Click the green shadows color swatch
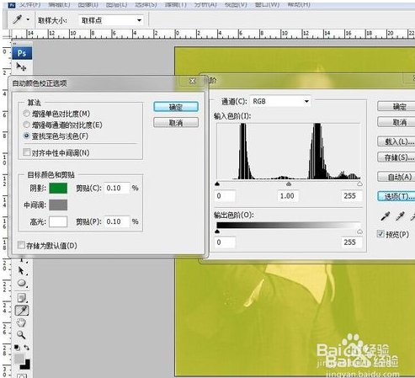This screenshot has width=415, height=378. [58, 188]
